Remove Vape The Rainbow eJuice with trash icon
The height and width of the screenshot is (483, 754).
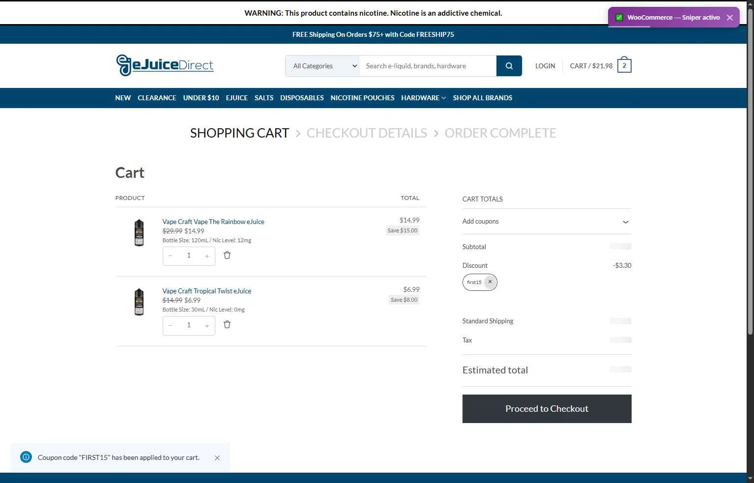227,255
